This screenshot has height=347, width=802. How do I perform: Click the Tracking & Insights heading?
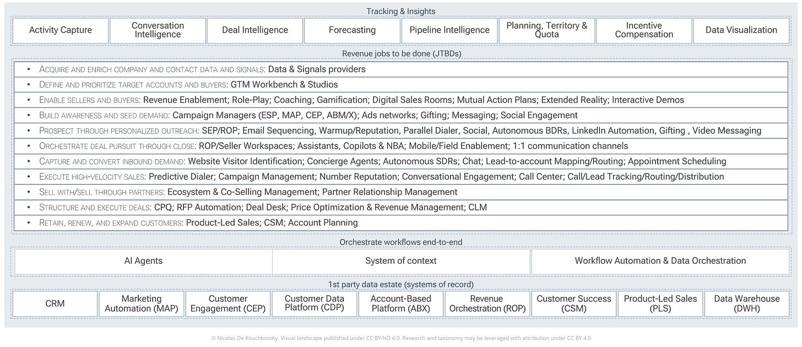pos(401,11)
